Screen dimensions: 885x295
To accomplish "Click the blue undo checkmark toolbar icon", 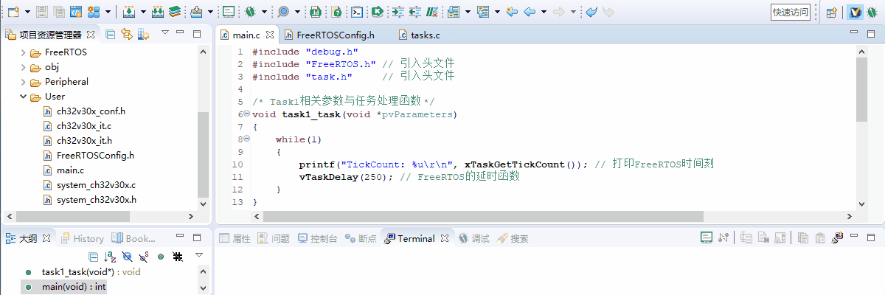I will point(592,12).
